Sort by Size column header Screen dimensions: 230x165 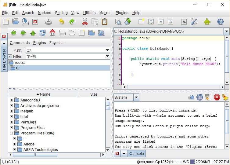click(94, 94)
